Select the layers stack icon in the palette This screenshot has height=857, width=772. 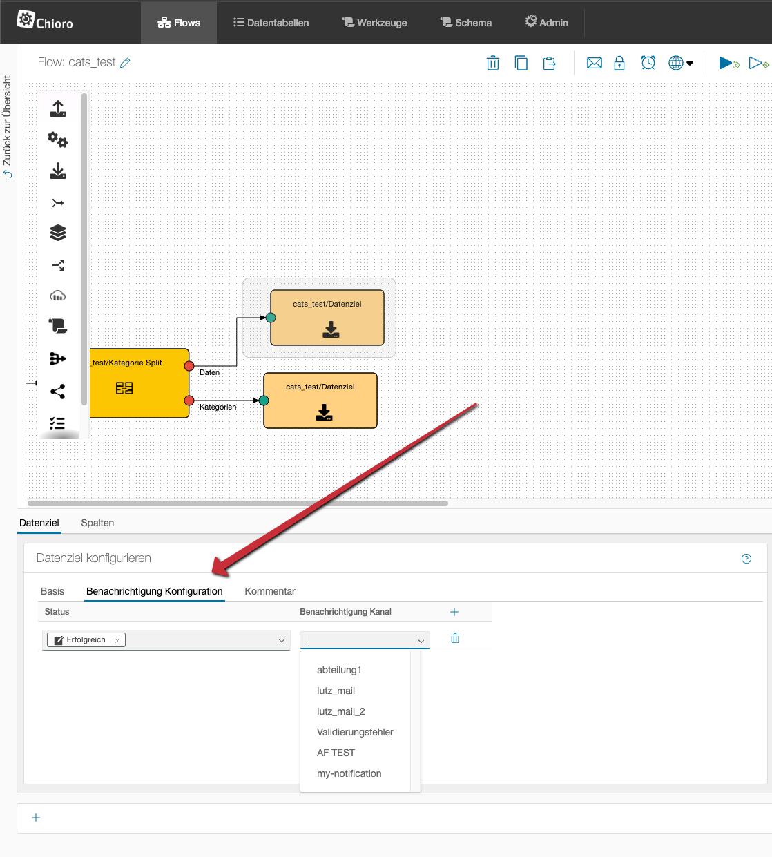tap(58, 233)
